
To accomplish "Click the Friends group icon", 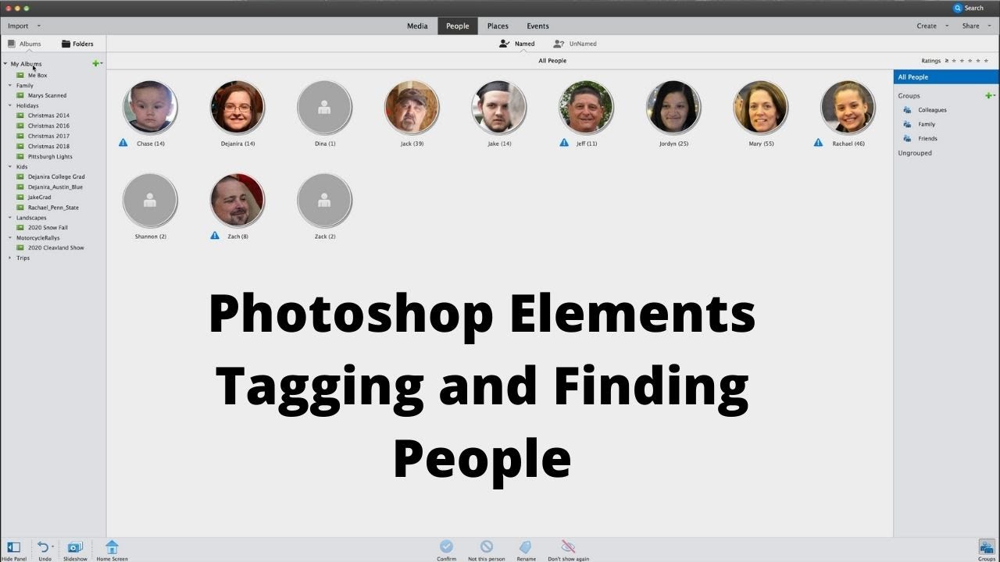I will tap(907, 138).
